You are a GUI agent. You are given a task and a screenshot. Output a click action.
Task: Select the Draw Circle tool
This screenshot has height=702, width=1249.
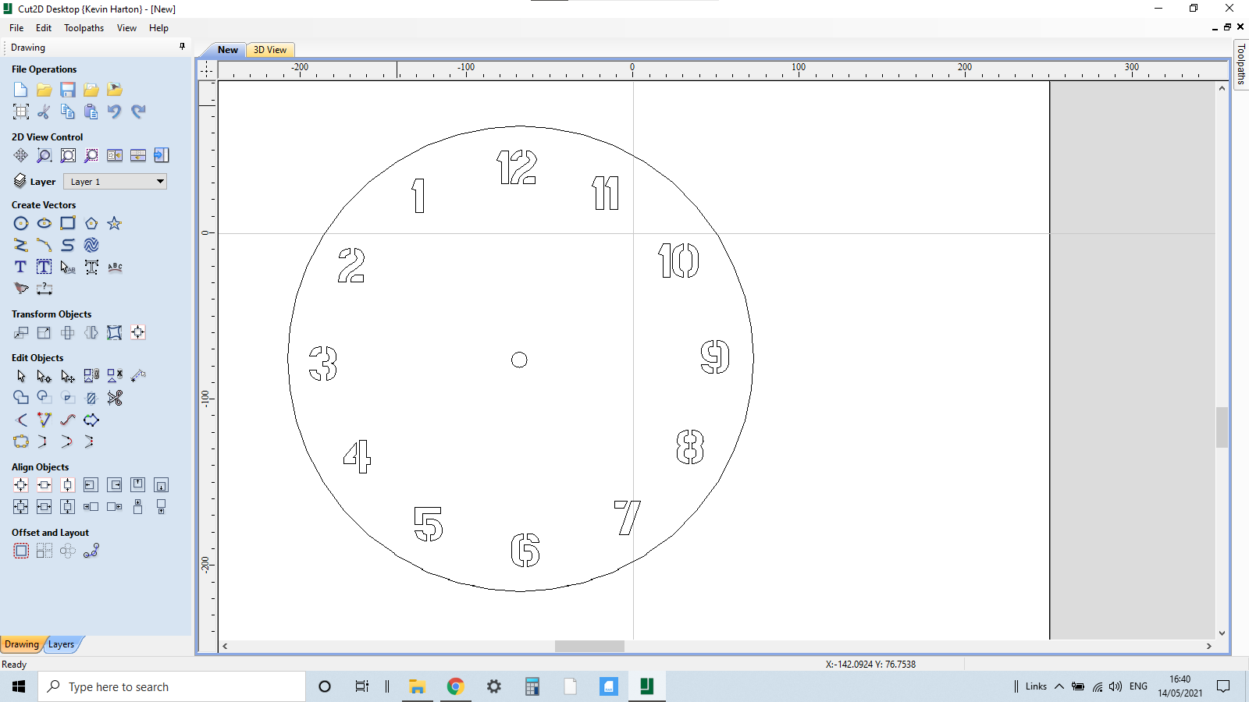point(21,223)
